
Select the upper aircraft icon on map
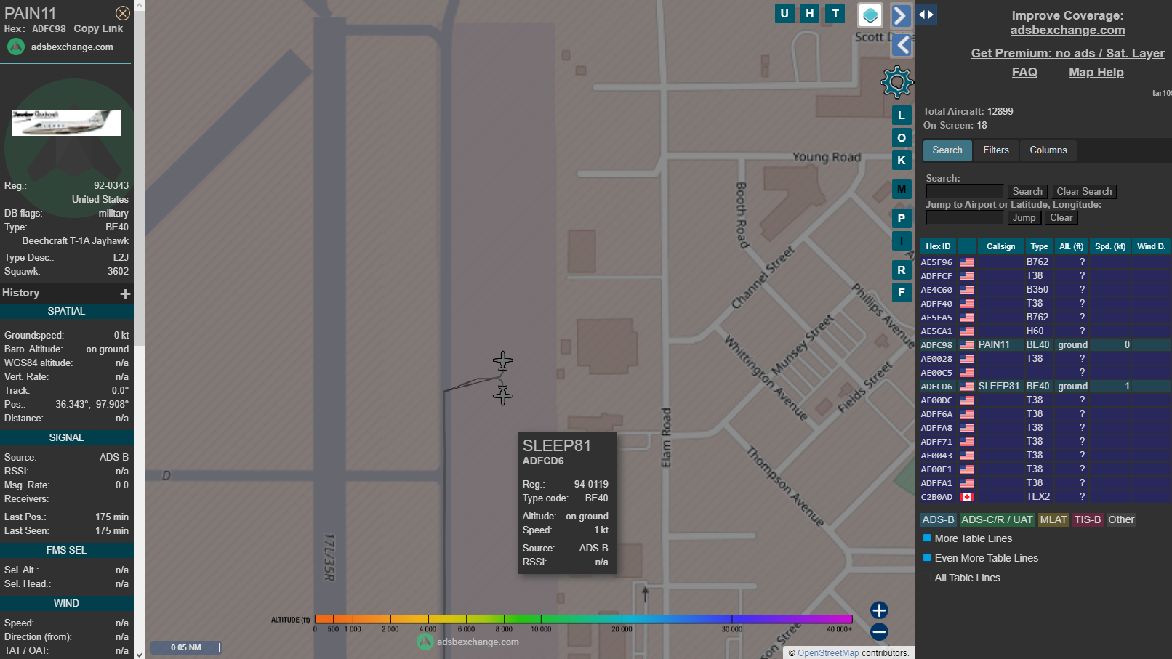[502, 361]
